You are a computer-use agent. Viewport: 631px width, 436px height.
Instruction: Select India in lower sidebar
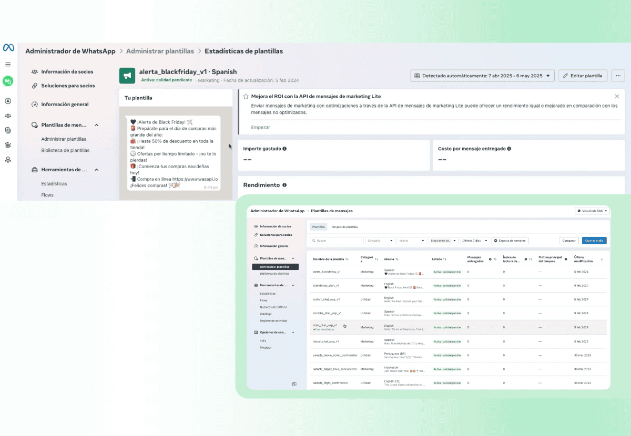(x=263, y=340)
